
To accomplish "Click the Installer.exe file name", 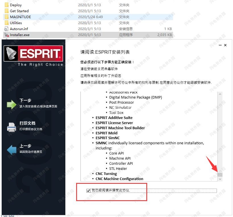I will point(20,35).
